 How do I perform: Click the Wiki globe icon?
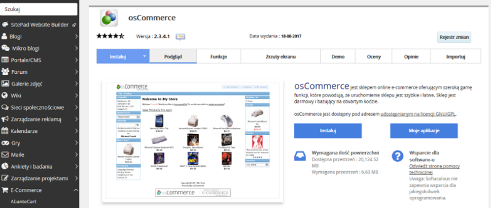pyautogui.click(x=5, y=95)
